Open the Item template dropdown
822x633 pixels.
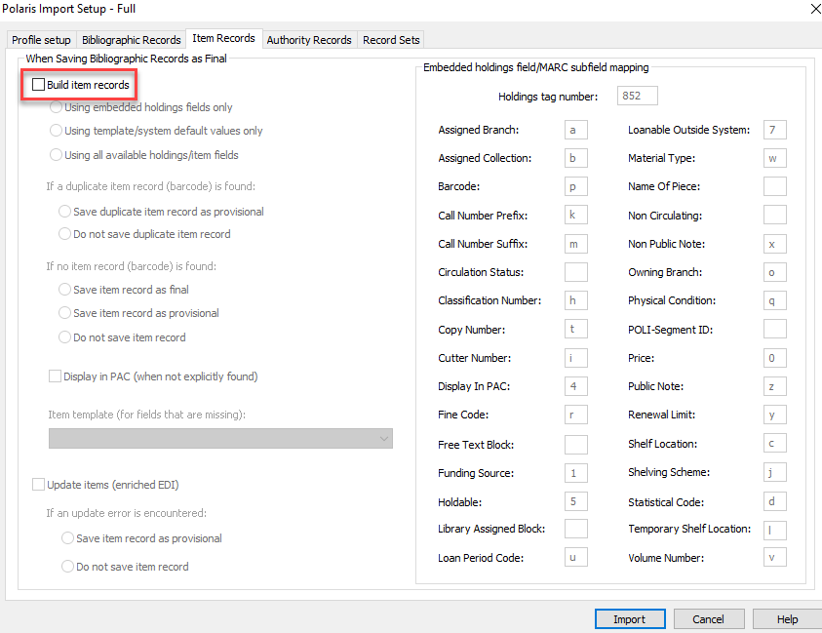[220, 439]
